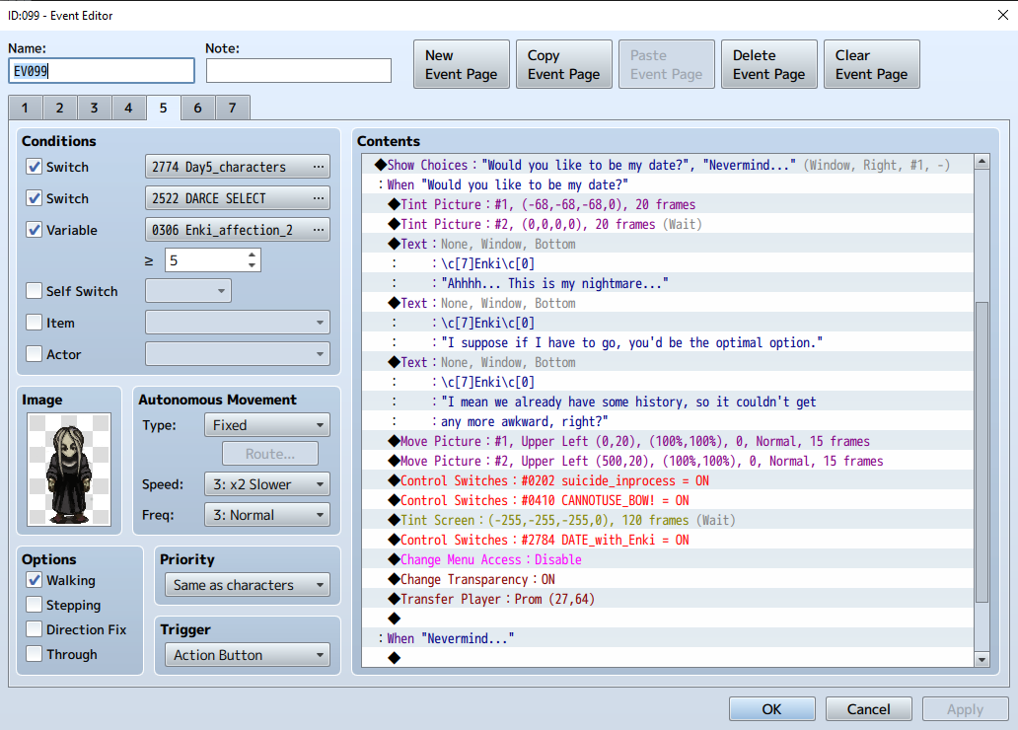
Task: Click ellipsis button for Day5_characters switch
Action: 318,167
